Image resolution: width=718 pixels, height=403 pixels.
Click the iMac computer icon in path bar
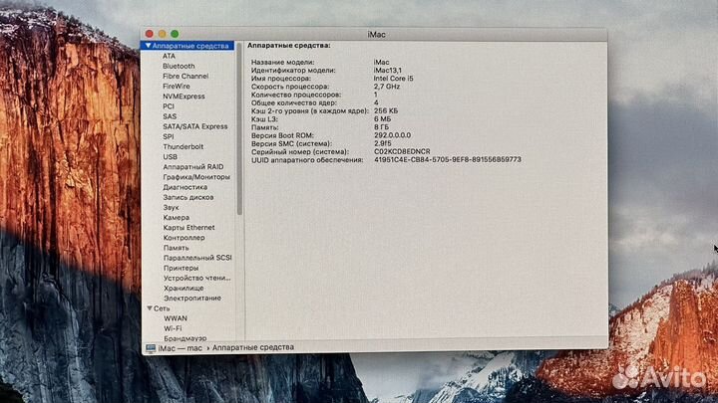tap(151, 348)
